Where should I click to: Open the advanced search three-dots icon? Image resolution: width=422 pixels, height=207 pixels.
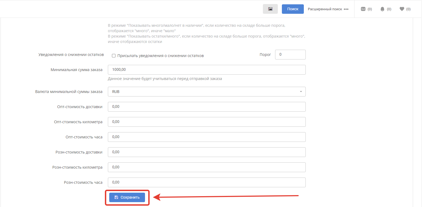pos(346,9)
